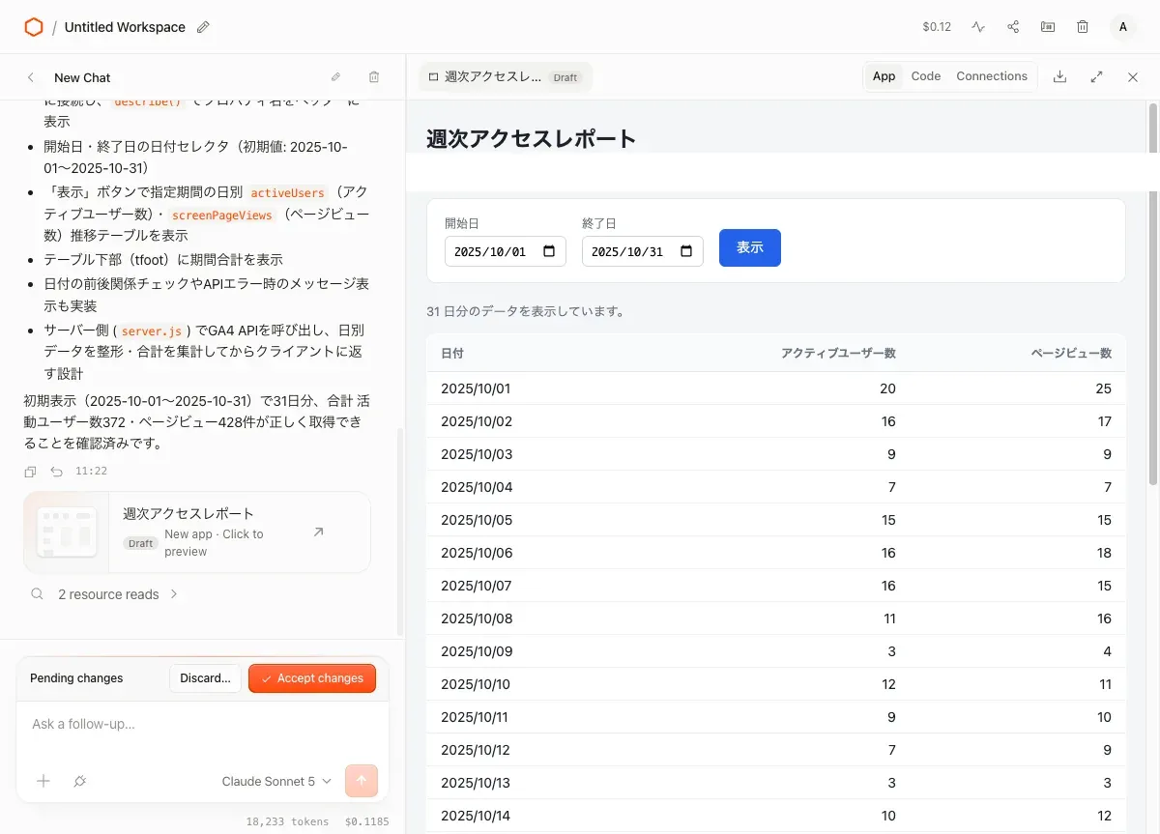
Task: Click the orange hexagon app logo
Action: tap(34, 27)
